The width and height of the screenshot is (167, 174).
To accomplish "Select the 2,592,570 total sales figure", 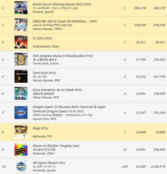I will [158, 167].
